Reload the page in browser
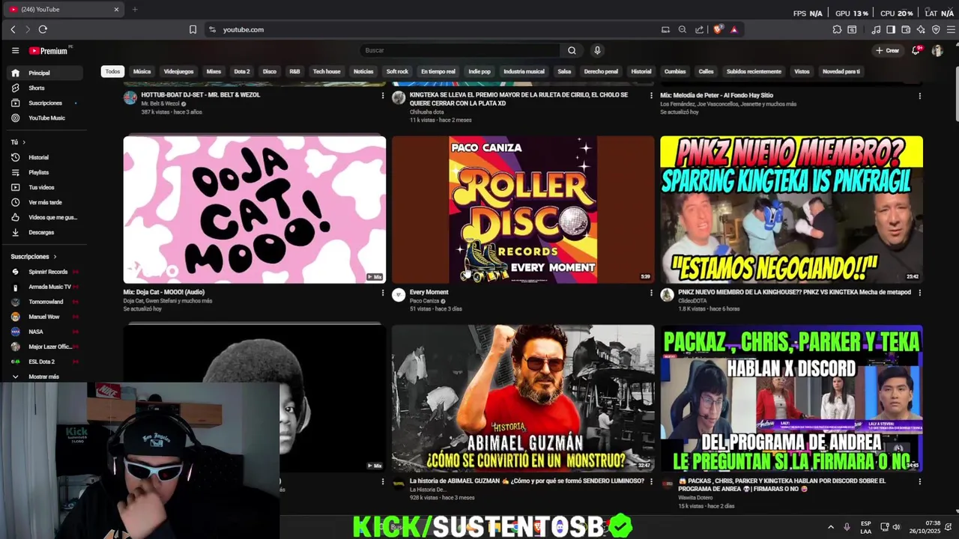 [x=43, y=29]
